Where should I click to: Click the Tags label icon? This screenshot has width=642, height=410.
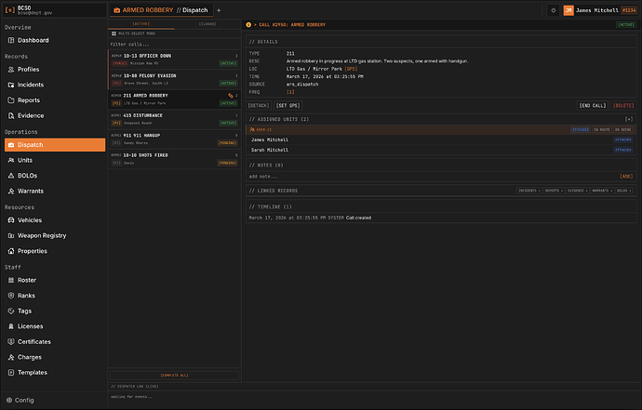(x=11, y=311)
